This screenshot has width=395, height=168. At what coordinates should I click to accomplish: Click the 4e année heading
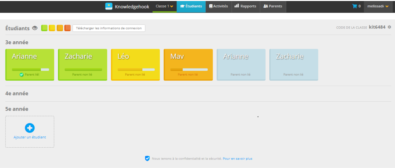[17, 93]
